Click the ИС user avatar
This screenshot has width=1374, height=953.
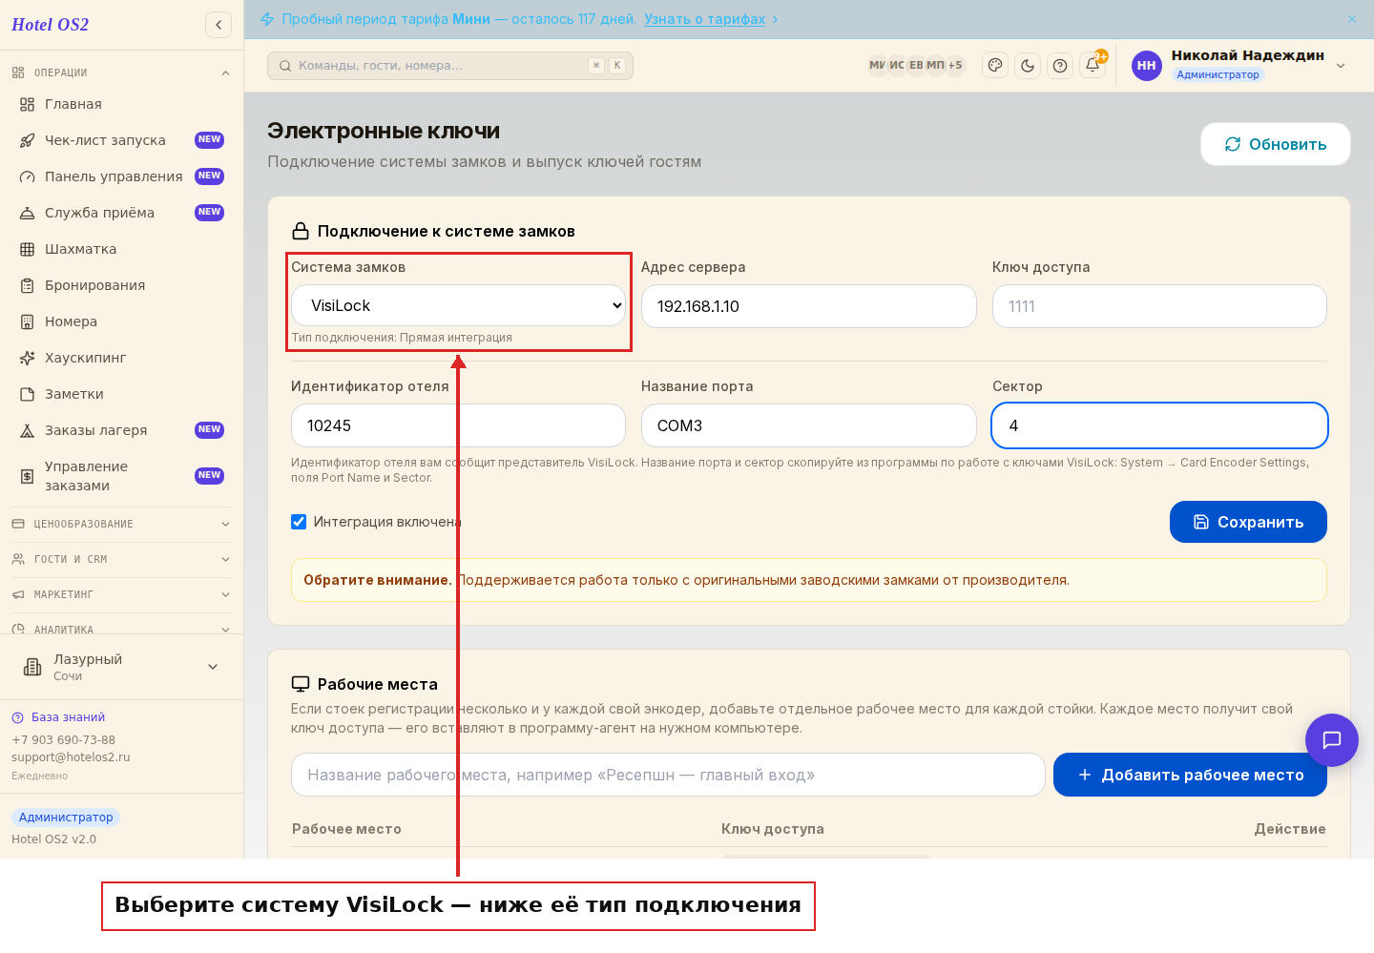click(897, 66)
